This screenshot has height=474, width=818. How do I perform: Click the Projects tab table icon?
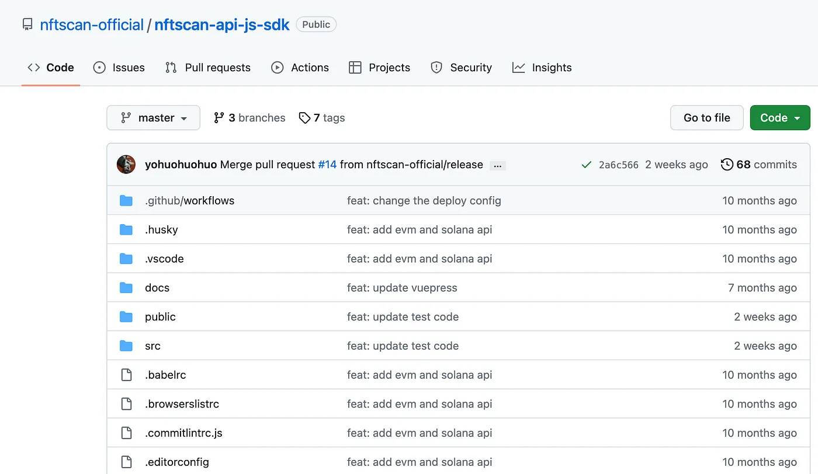355,68
